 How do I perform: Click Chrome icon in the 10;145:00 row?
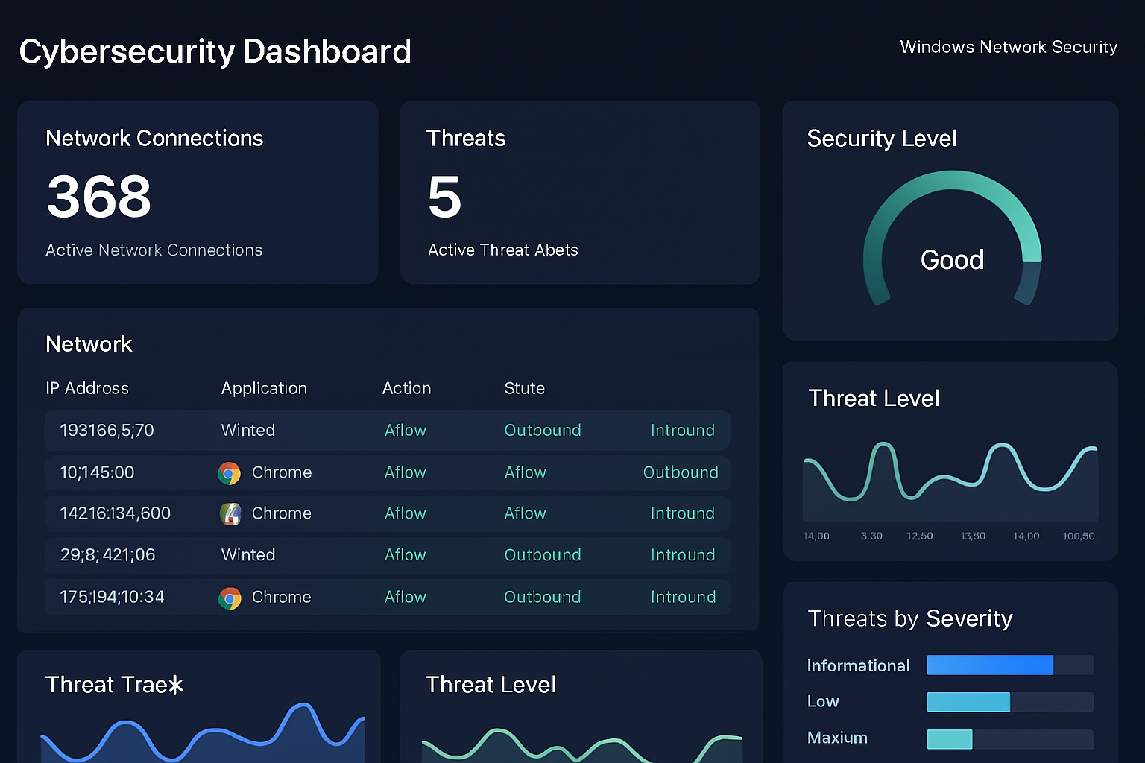click(x=230, y=473)
